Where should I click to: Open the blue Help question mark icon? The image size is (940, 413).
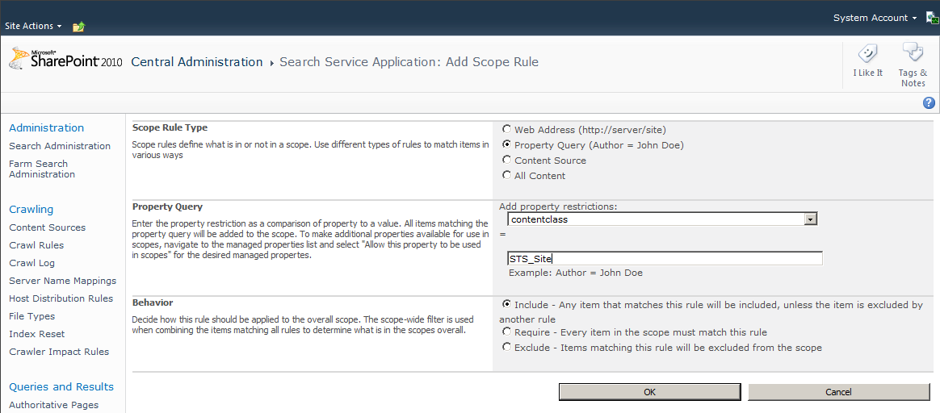930,103
